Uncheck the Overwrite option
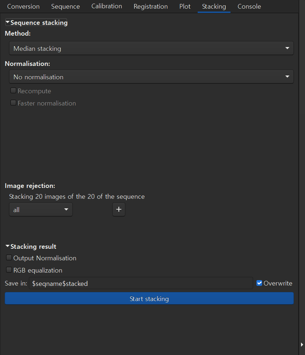305x355 pixels. point(259,283)
